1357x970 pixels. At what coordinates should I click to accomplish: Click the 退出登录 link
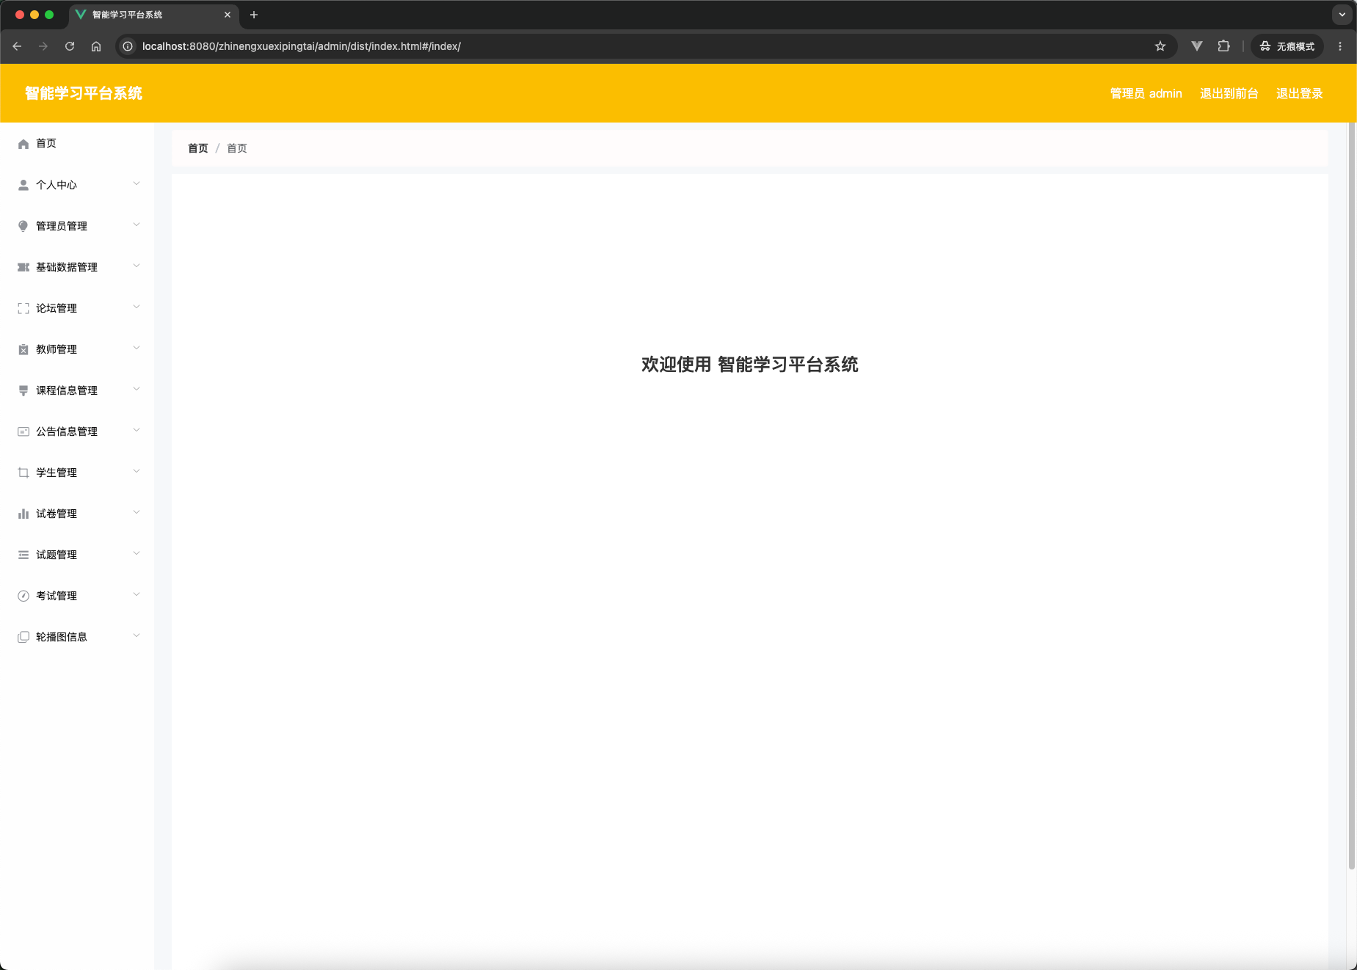pyautogui.click(x=1299, y=93)
